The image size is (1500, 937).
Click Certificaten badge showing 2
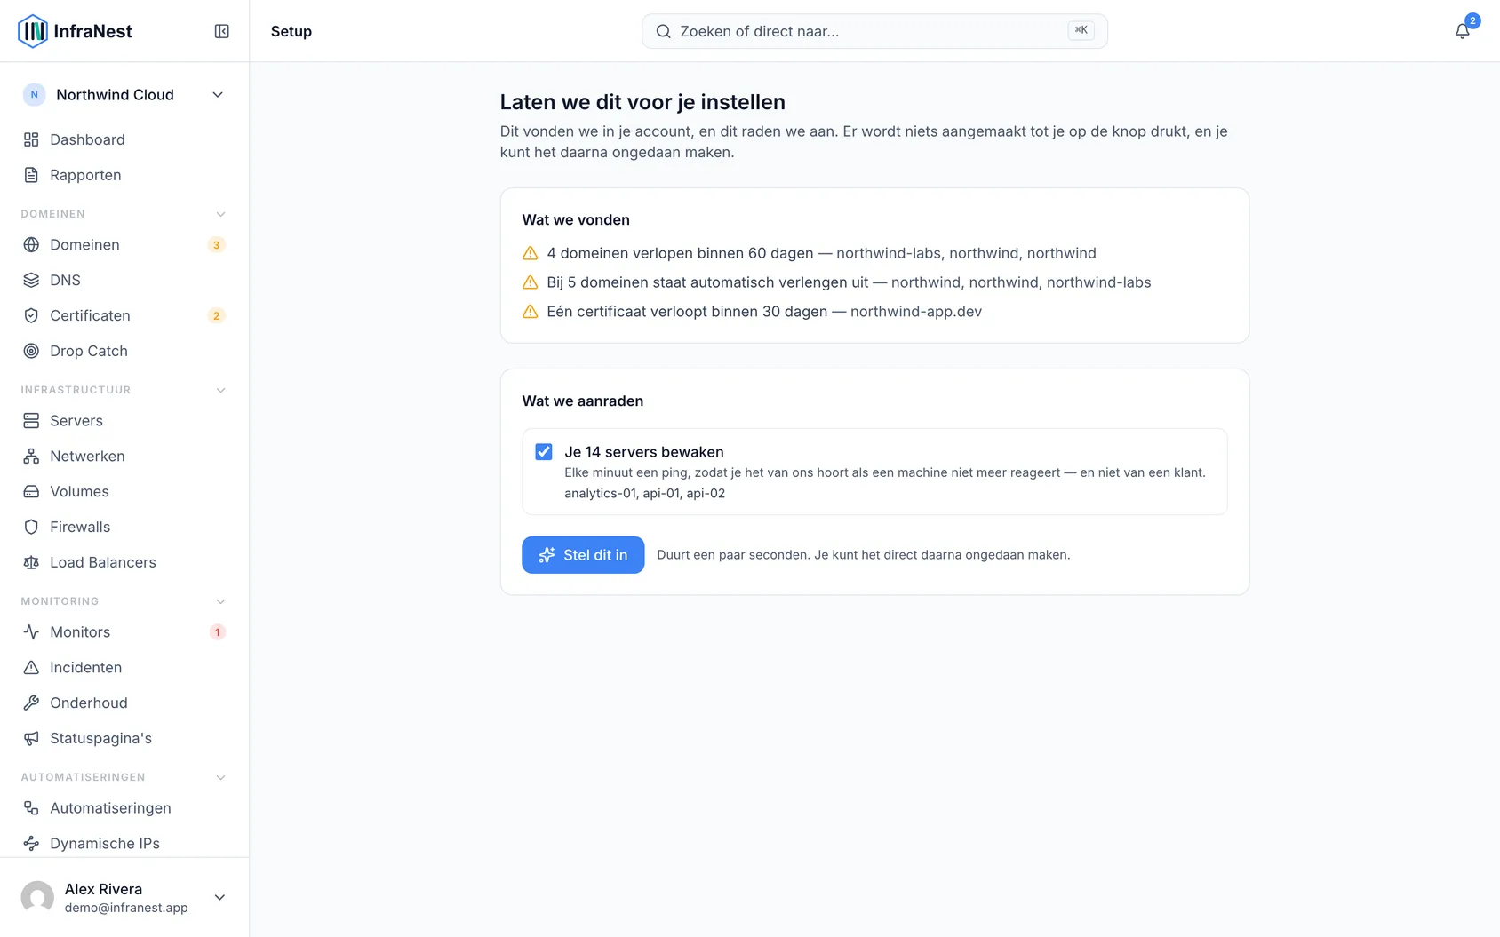tap(216, 316)
